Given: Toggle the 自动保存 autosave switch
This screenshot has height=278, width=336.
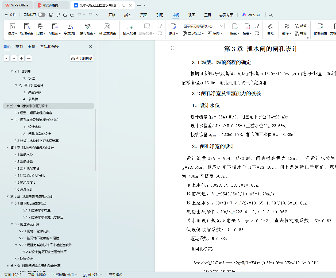Looking at the screenshot, I should [42, 15].
